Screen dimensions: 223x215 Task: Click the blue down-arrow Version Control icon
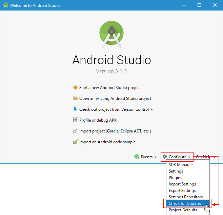75,109
